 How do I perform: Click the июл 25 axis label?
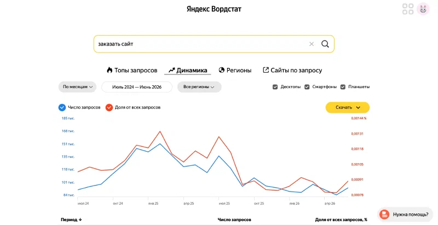pos(224,204)
